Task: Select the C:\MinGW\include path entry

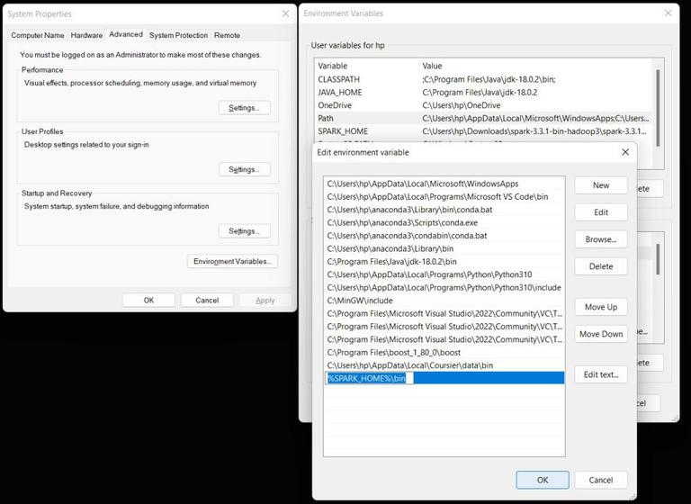Action: [x=444, y=301]
